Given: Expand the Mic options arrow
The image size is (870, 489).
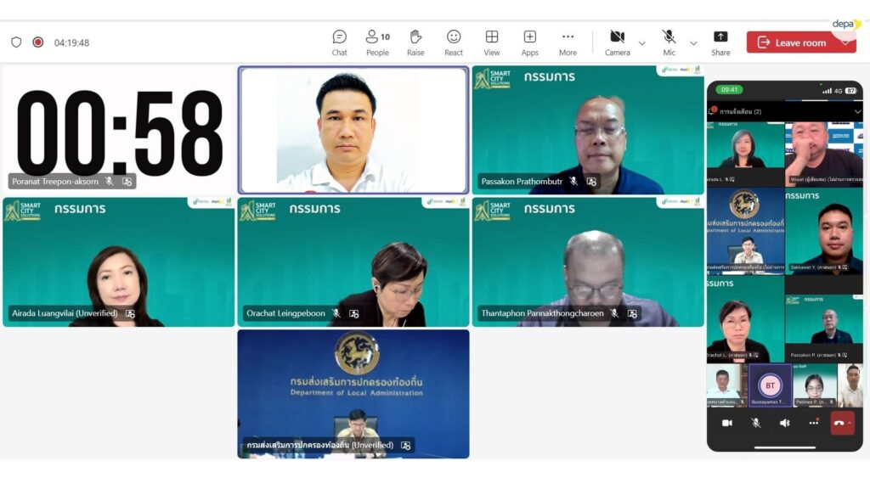Looking at the screenshot, I should click(x=693, y=43).
